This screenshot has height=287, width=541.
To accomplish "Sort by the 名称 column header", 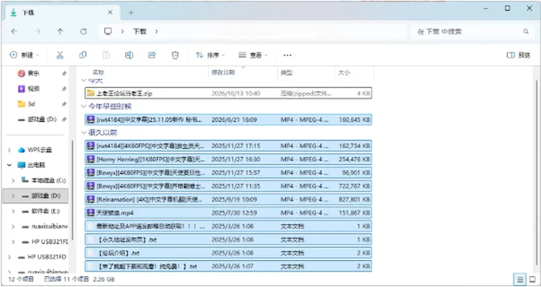I will (98, 73).
